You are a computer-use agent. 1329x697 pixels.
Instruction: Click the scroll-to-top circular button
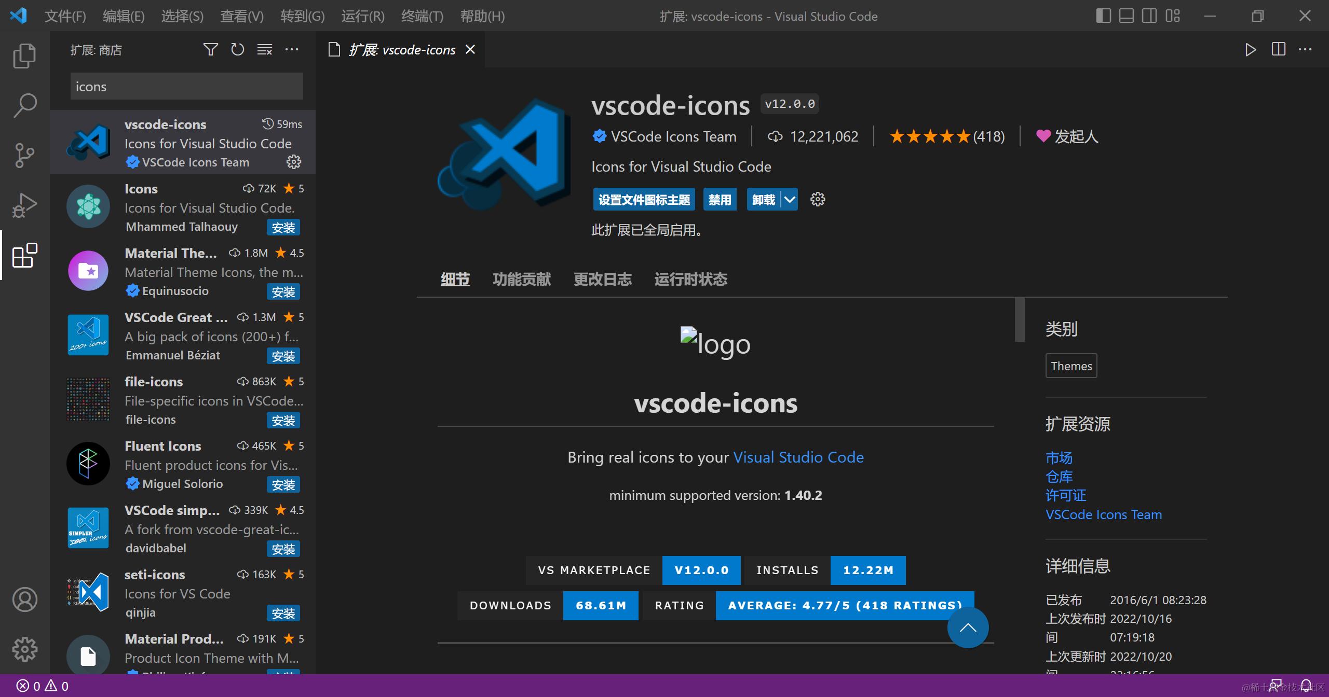(968, 628)
